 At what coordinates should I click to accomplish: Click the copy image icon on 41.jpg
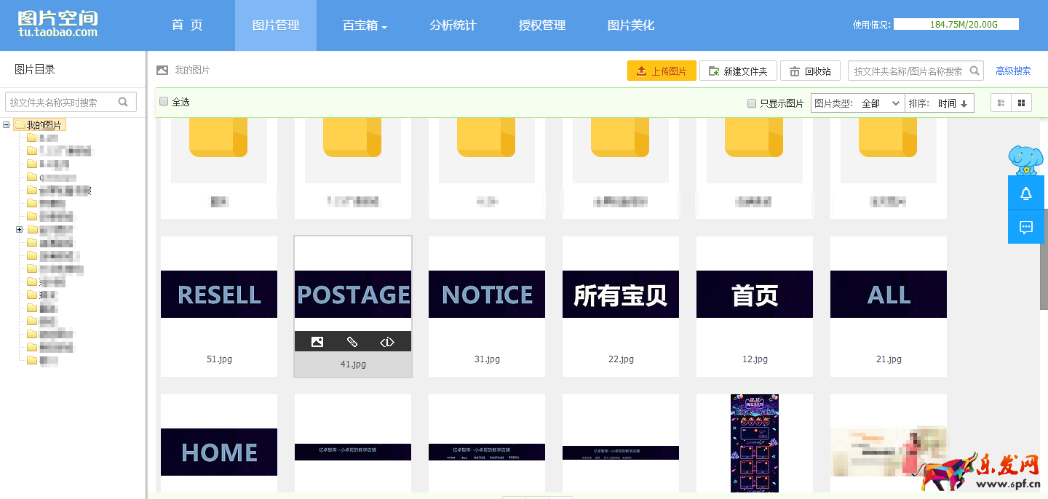(317, 342)
